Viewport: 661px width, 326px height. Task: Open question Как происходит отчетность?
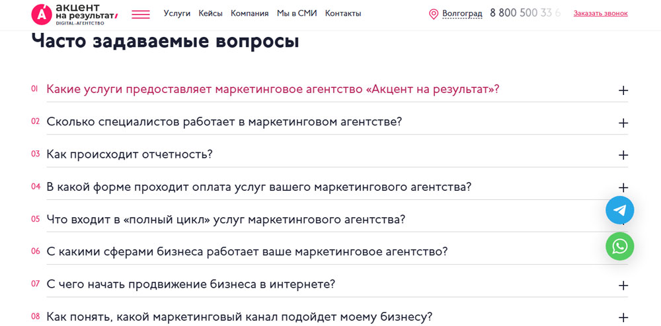[x=130, y=154]
